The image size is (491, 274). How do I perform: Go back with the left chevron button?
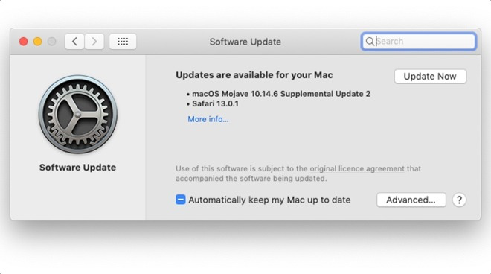(x=74, y=42)
